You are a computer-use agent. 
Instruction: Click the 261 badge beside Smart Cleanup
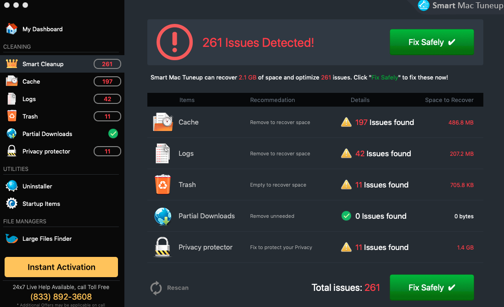(x=107, y=64)
